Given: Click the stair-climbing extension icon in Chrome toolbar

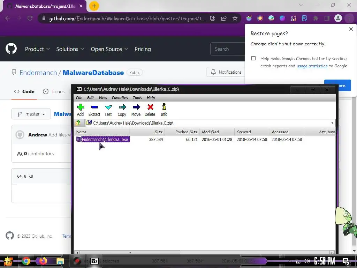Looking at the screenshot, I should [x=294, y=18].
